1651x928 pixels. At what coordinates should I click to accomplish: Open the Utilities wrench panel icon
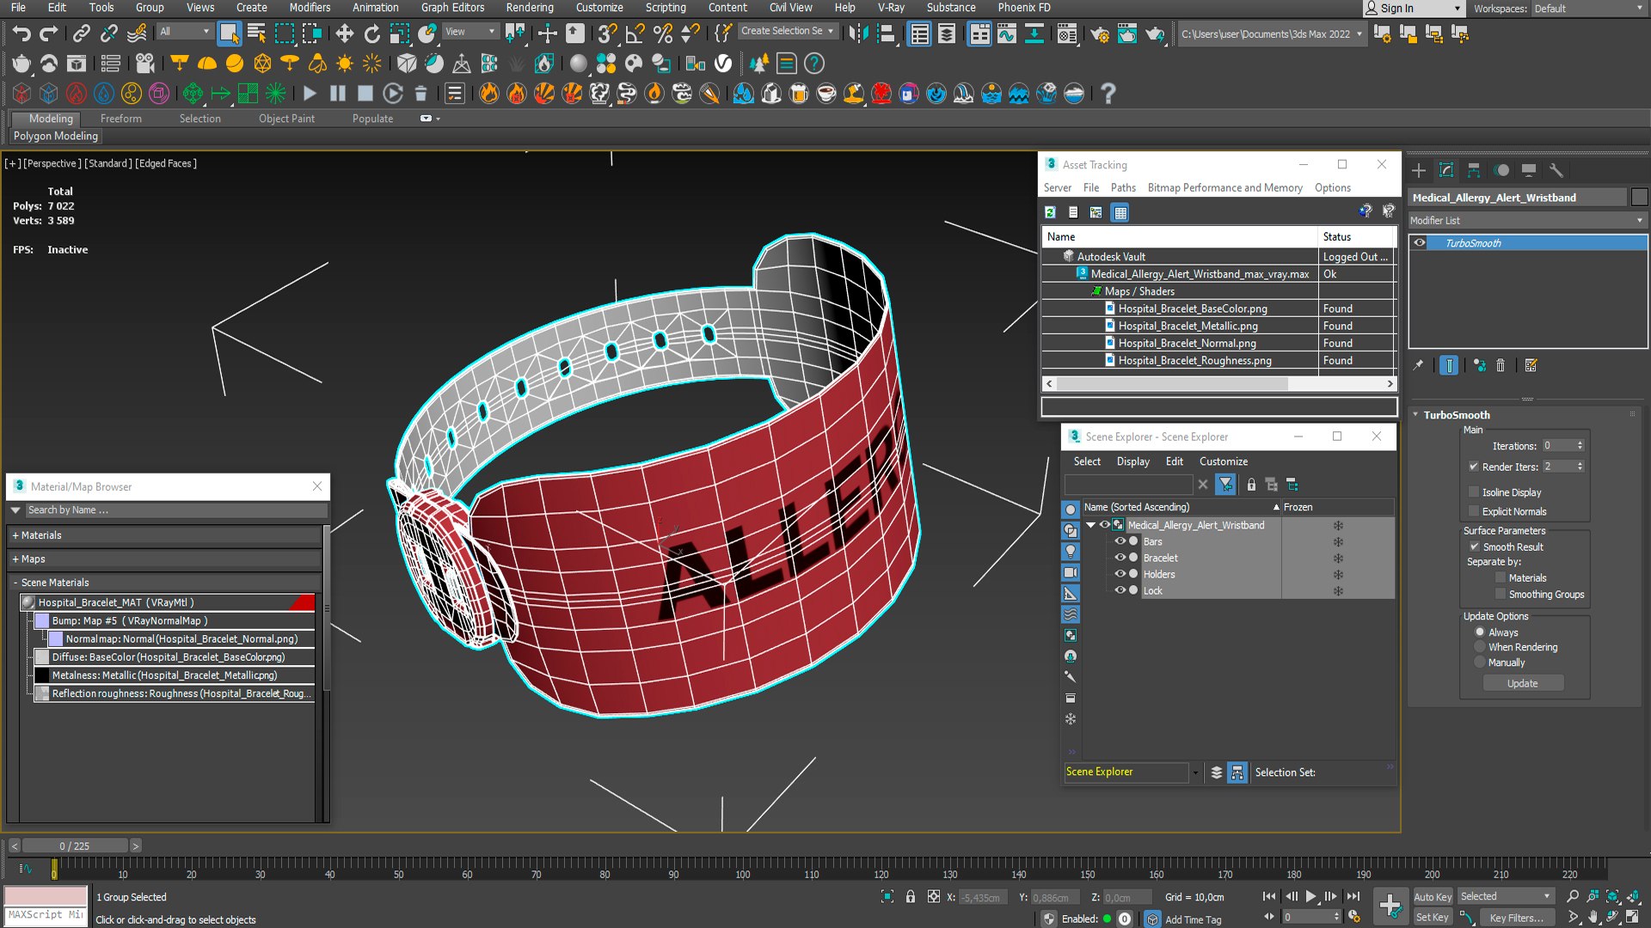(x=1556, y=170)
